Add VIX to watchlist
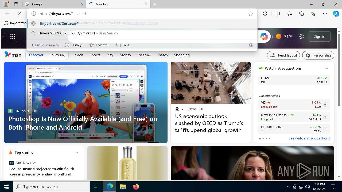 tap(325, 105)
